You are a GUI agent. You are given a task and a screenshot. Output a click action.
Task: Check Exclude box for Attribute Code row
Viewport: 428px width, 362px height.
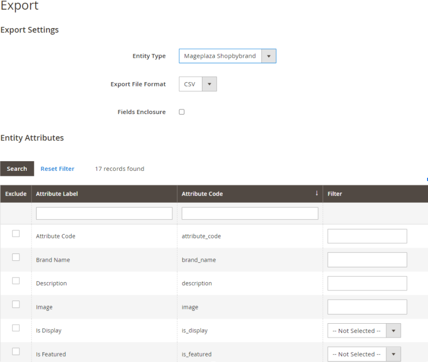click(16, 234)
